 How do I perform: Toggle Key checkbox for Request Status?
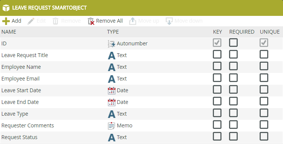click(217, 136)
